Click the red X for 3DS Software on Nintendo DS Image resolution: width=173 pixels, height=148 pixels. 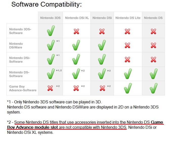(154, 31)
